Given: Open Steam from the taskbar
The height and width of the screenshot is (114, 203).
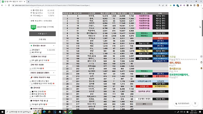Looking at the screenshot, I should (x=70, y=111).
